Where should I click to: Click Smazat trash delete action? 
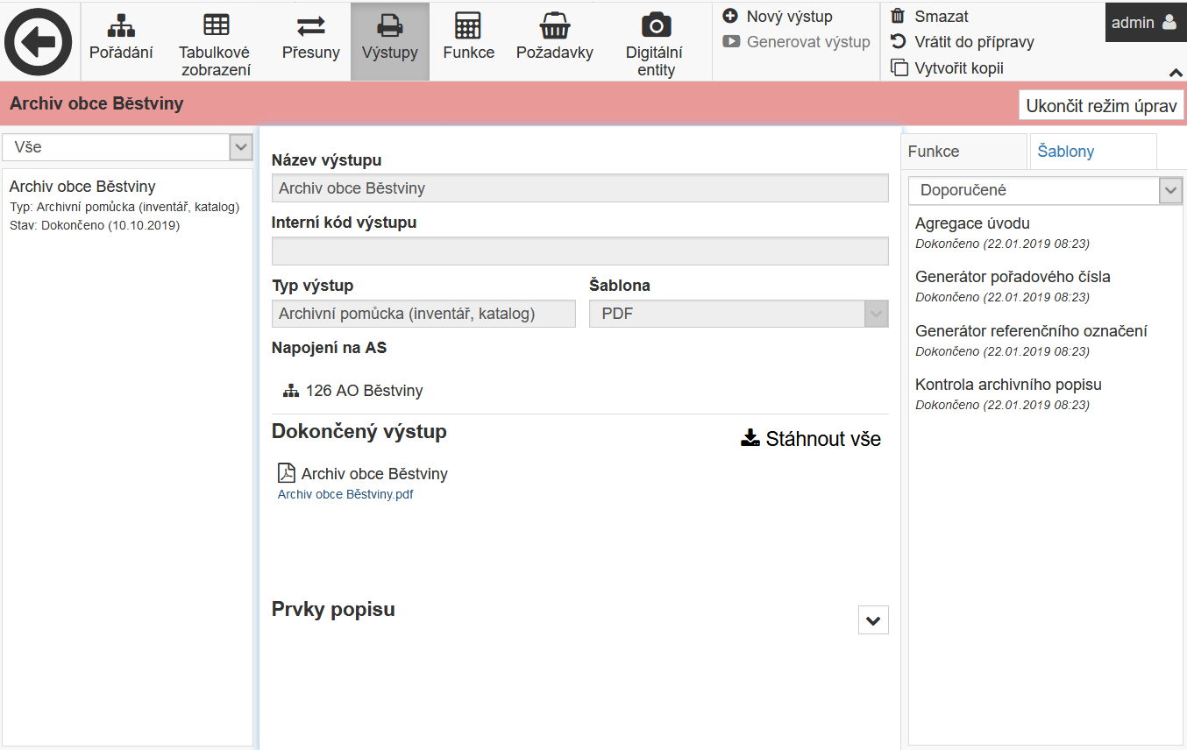(930, 17)
